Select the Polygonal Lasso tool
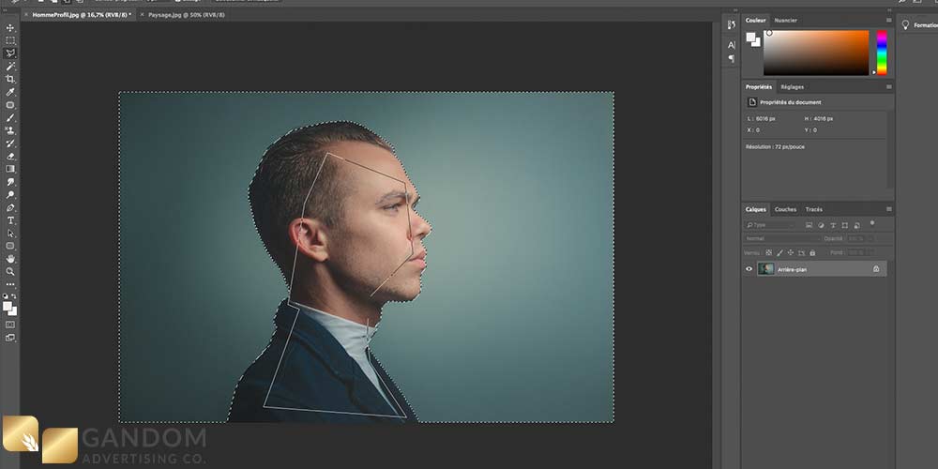The height and width of the screenshot is (469, 938). pos(10,53)
